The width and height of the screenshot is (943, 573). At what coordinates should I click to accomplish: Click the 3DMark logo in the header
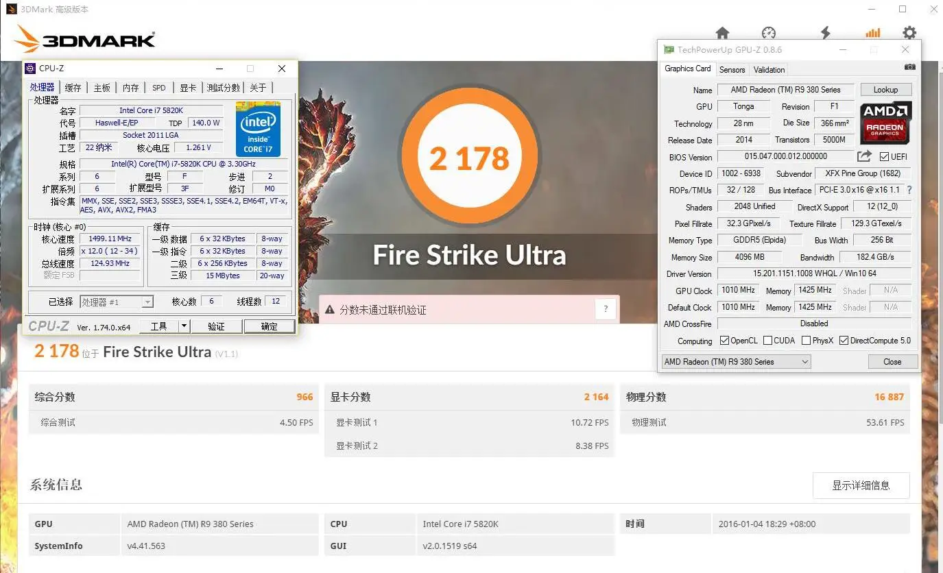coord(84,39)
